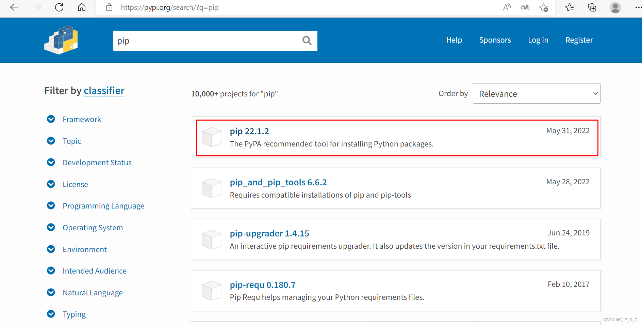Open the browser settings ellipsis menu
This screenshot has width=642, height=325.
click(638, 7)
